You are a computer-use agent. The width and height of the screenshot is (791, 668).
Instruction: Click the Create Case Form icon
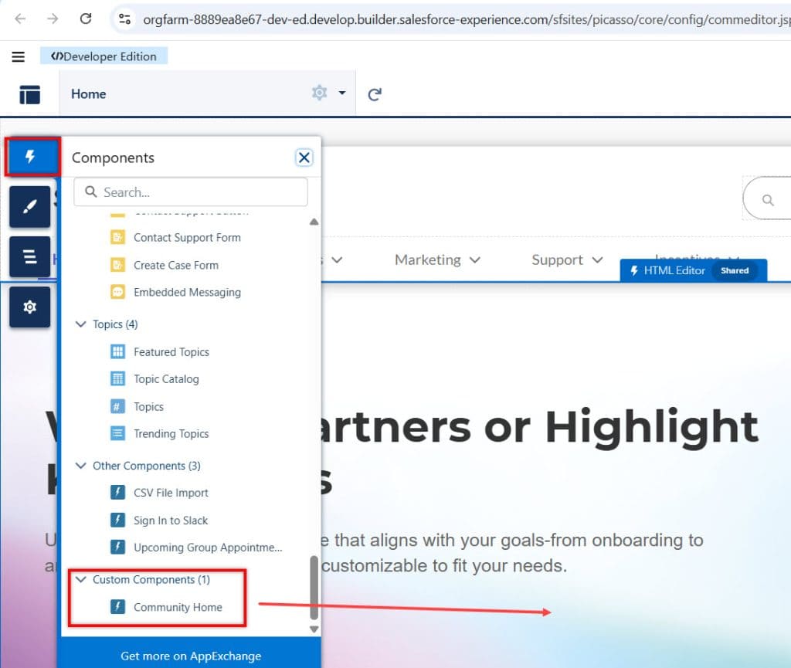pos(117,265)
